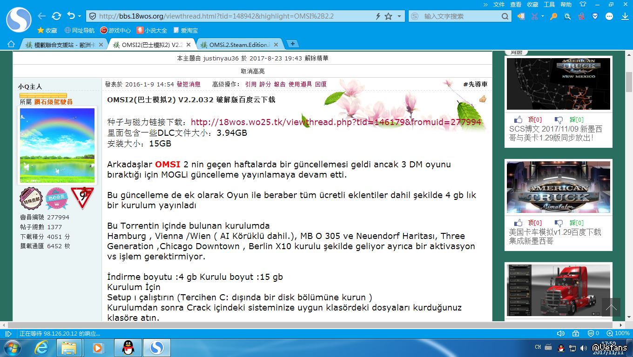Expand the address bar history dropdown
Viewport: 633px width, 357px height.
399,16
